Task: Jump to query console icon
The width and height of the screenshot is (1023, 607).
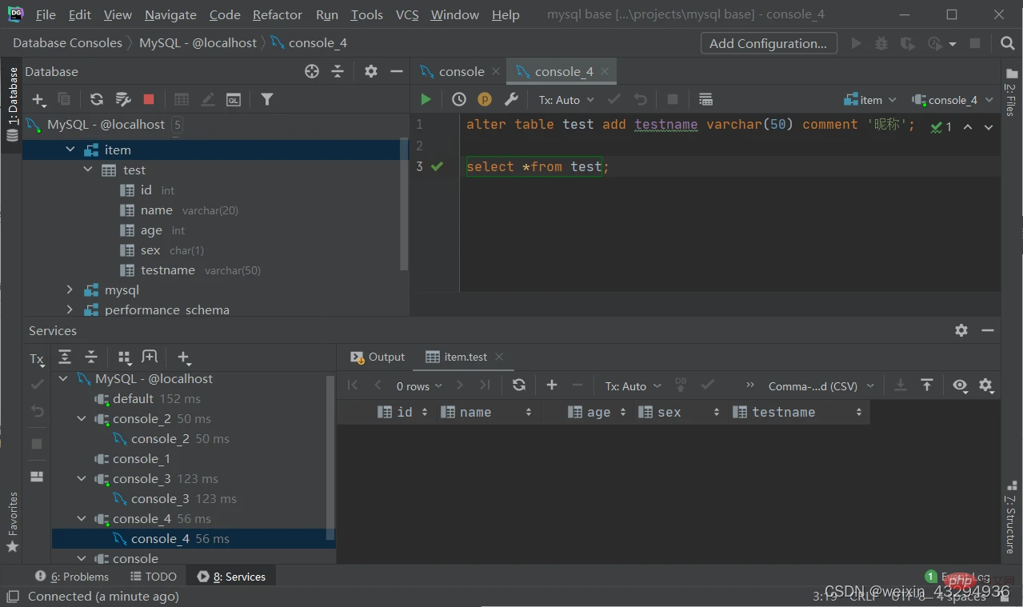Action: point(234,99)
